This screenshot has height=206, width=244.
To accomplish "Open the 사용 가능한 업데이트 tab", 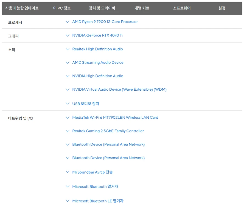I will 22,8.
